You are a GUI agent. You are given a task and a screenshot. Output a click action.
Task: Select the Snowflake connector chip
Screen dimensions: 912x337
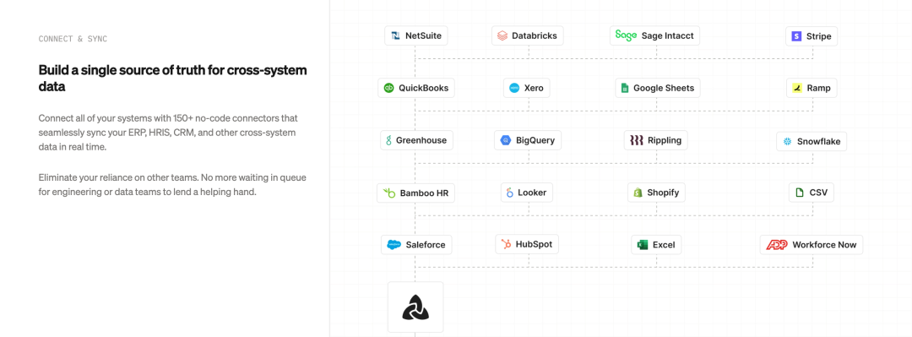[812, 141]
